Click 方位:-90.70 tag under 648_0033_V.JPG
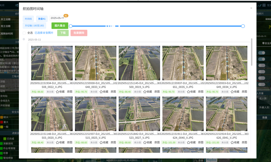 click(81, 92)
